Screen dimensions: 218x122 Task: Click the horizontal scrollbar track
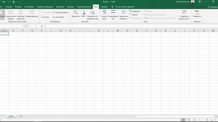point(175,117)
